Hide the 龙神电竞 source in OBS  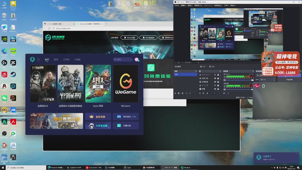[x=215, y=82]
